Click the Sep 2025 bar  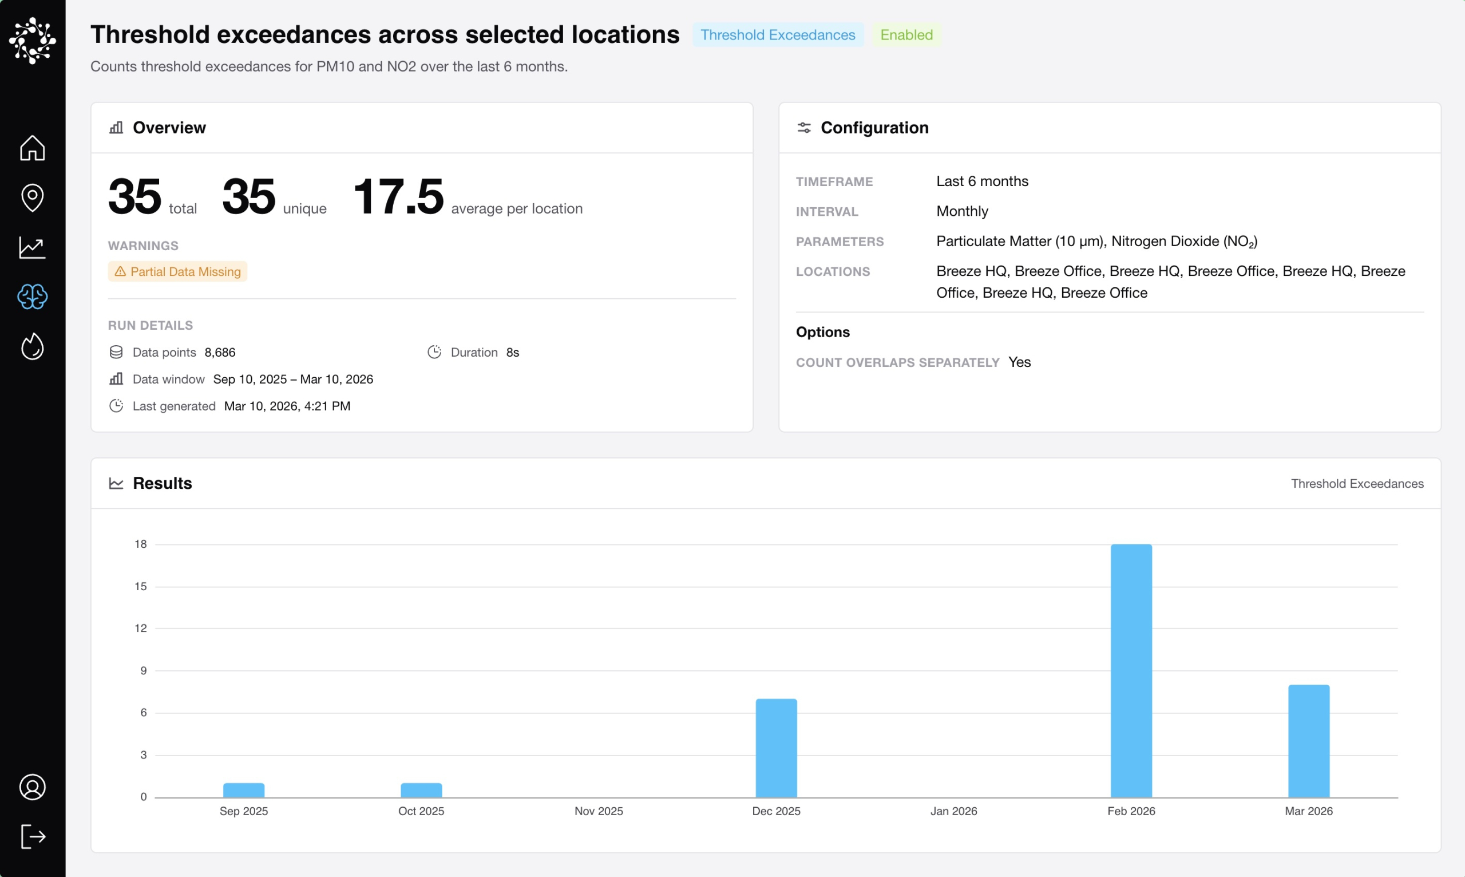coord(243,790)
